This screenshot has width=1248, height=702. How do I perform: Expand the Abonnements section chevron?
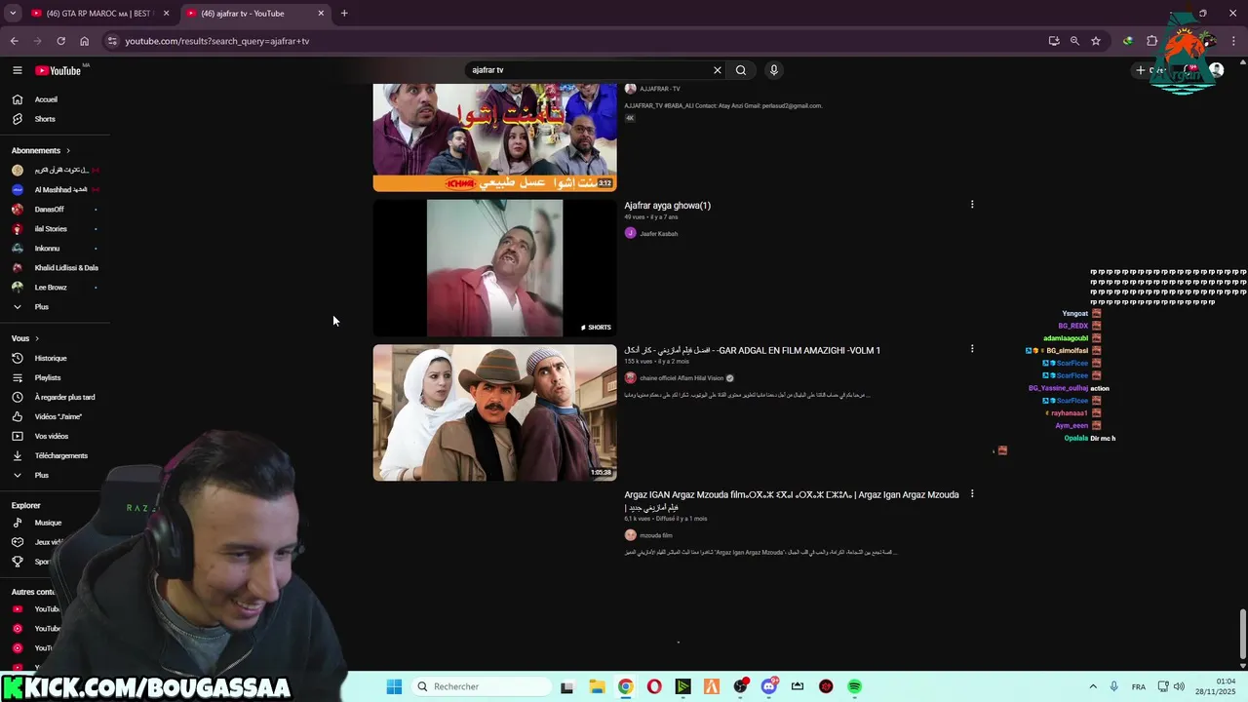[x=67, y=151]
